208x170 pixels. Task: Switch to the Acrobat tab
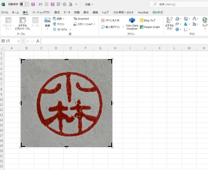pos(143,12)
